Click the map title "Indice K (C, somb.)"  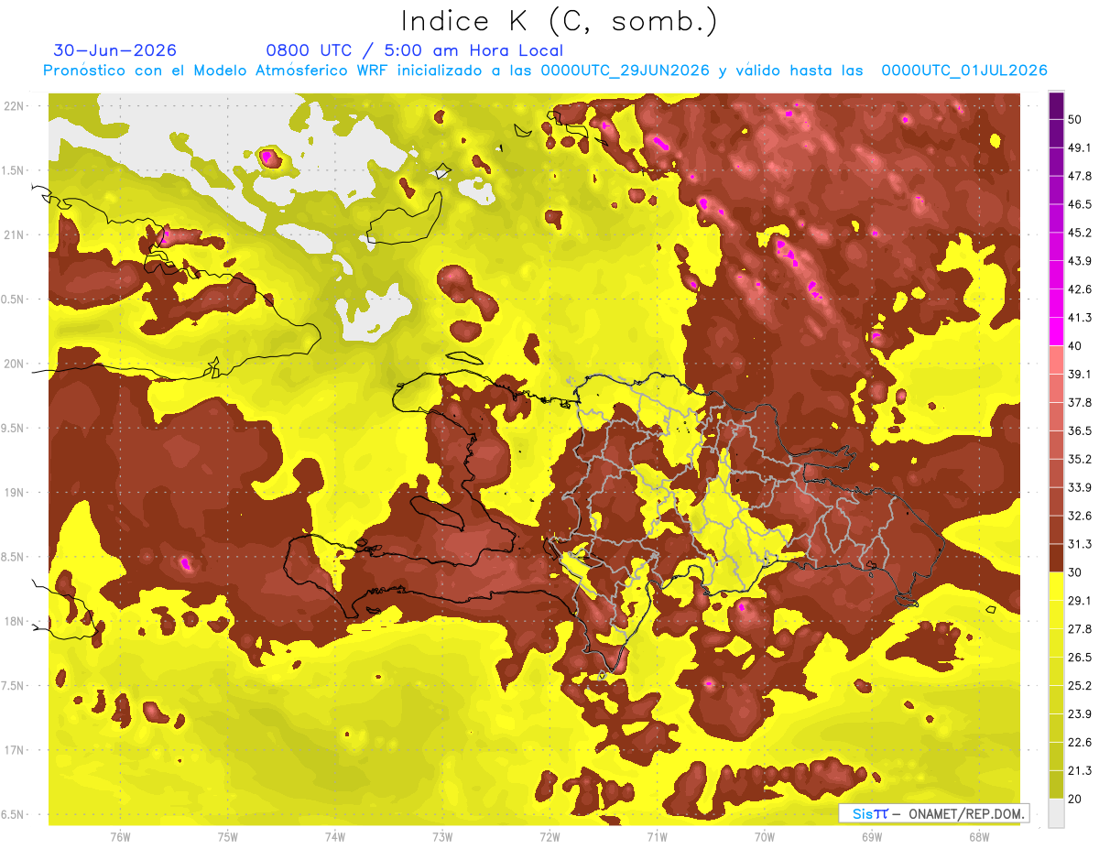pyautogui.click(x=560, y=21)
